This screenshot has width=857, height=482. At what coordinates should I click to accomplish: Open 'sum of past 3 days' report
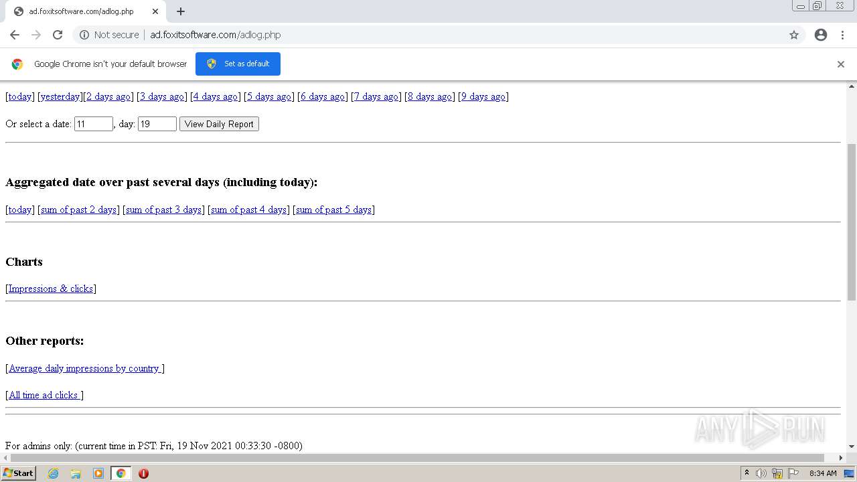tap(164, 210)
